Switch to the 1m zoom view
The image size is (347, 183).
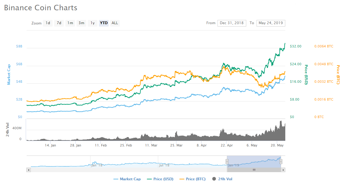coord(70,23)
